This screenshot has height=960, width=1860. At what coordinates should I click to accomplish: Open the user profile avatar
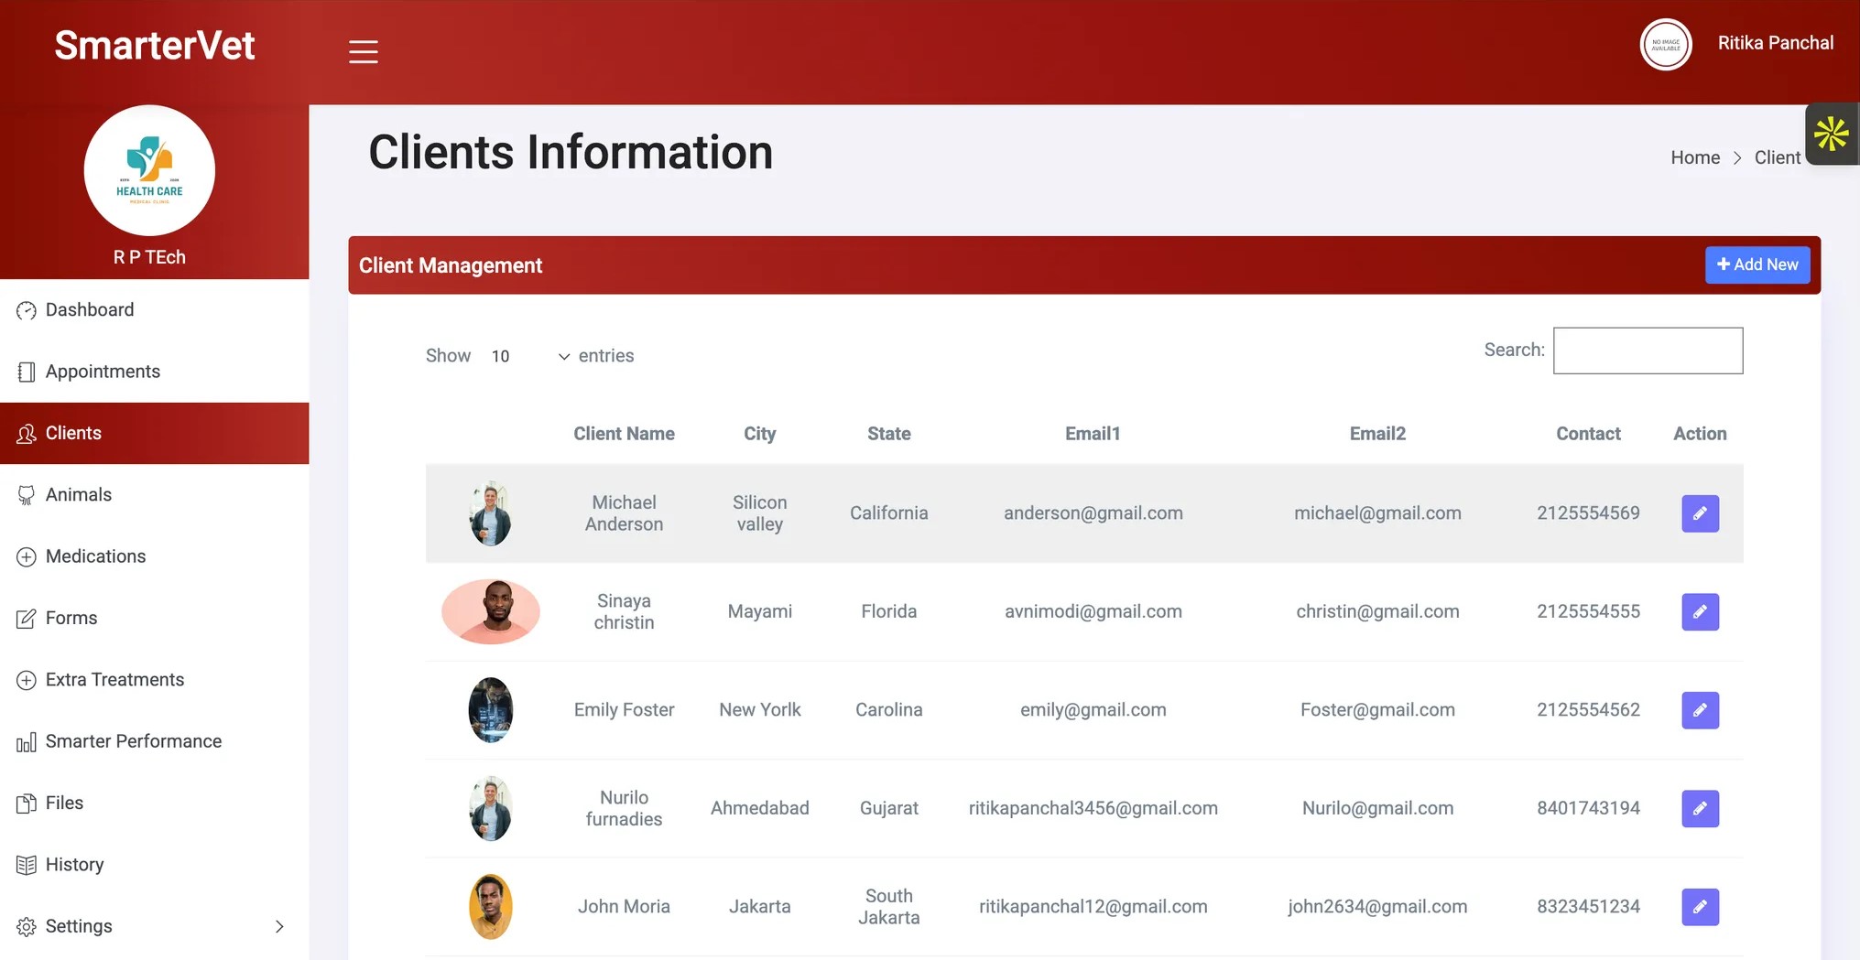coord(1665,44)
